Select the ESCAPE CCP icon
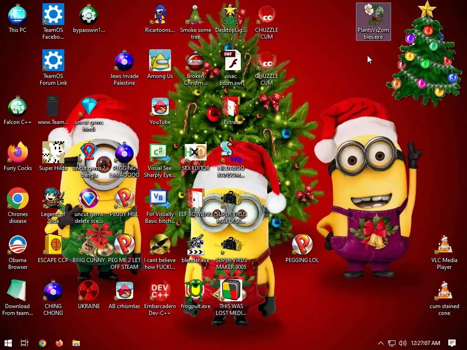Image resolution: width=467 pixels, height=350 pixels. [x=53, y=249]
